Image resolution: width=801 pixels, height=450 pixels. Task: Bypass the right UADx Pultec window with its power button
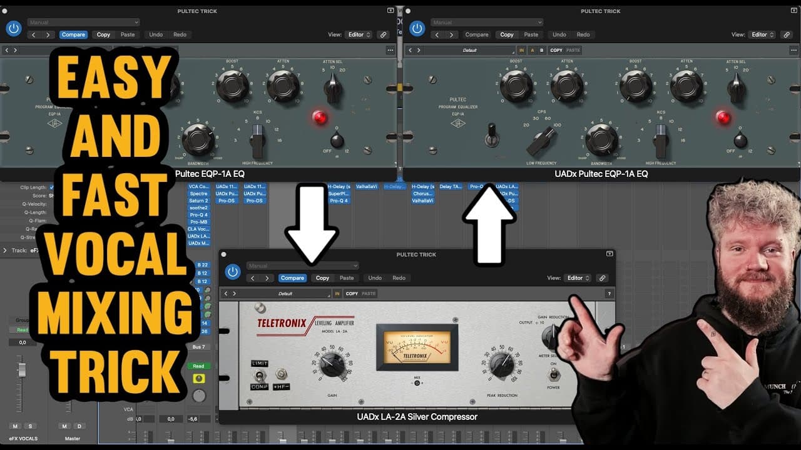coord(417,28)
